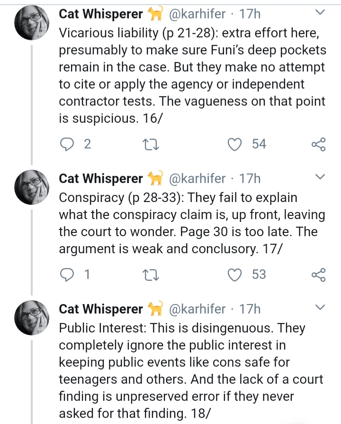Share the Conspiracy tweet

(x=319, y=275)
